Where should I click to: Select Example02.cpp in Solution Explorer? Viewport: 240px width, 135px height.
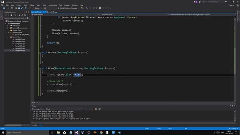(20, 42)
